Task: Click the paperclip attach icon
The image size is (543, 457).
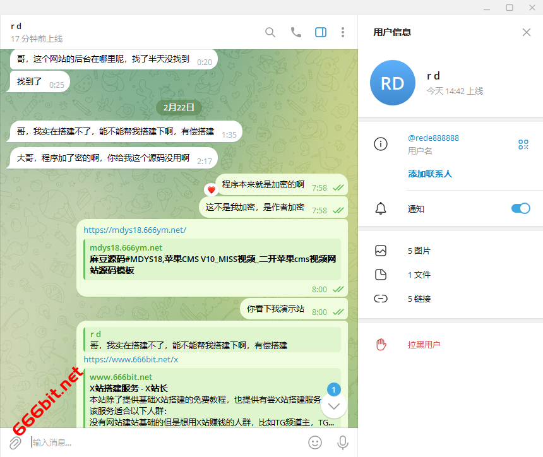Action: pos(15,443)
